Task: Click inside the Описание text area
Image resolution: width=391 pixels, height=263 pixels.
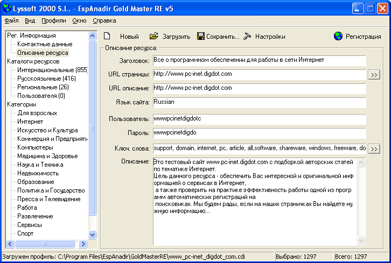Action: 255,202
